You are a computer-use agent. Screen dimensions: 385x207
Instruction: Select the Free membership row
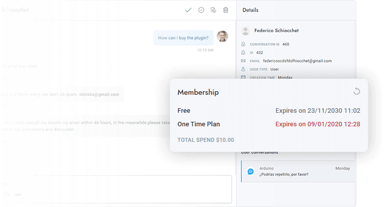[269, 110]
